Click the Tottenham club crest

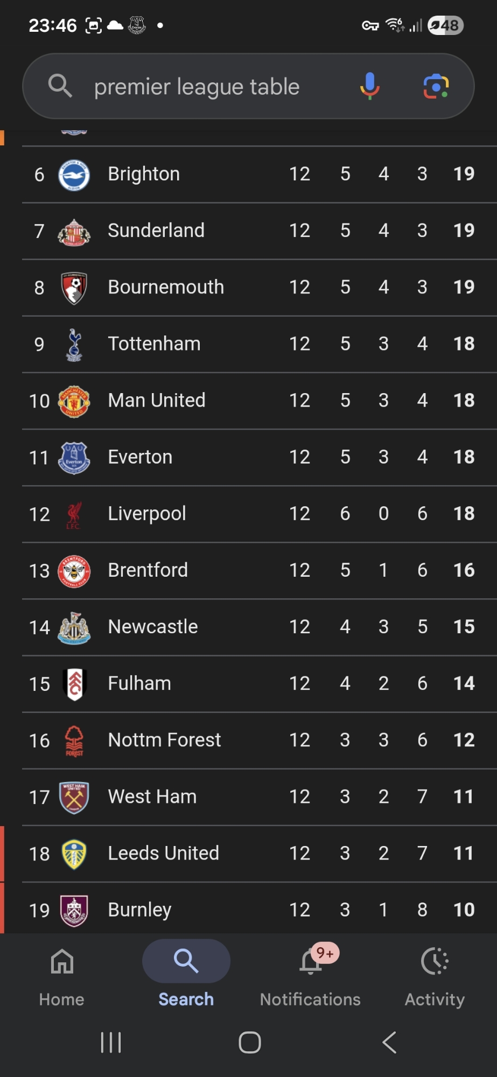[x=74, y=345]
